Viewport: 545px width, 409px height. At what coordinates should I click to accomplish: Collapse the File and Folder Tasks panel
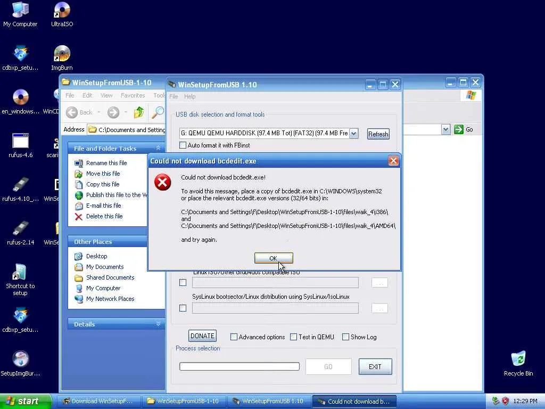pyautogui.click(x=158, y=148)
